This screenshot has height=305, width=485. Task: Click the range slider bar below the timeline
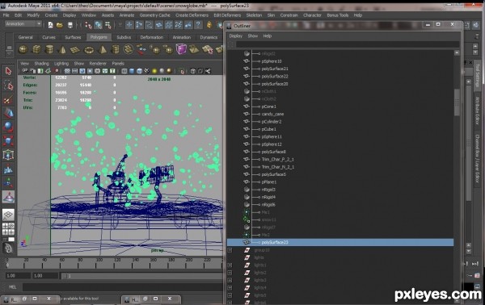[x=141, y=276]
